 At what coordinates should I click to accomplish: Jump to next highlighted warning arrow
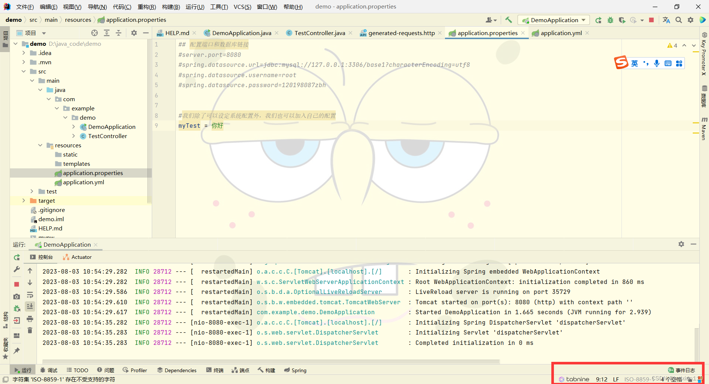coord(694,45)
